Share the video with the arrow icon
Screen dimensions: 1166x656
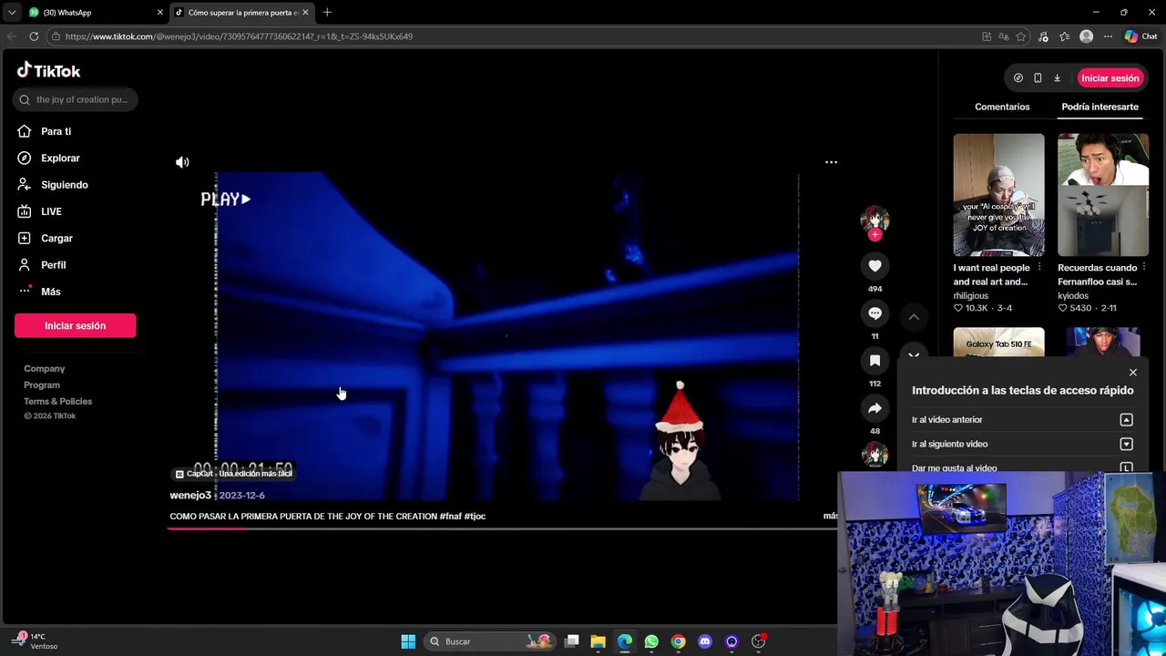pyautogui.click(x=874, y=408)
